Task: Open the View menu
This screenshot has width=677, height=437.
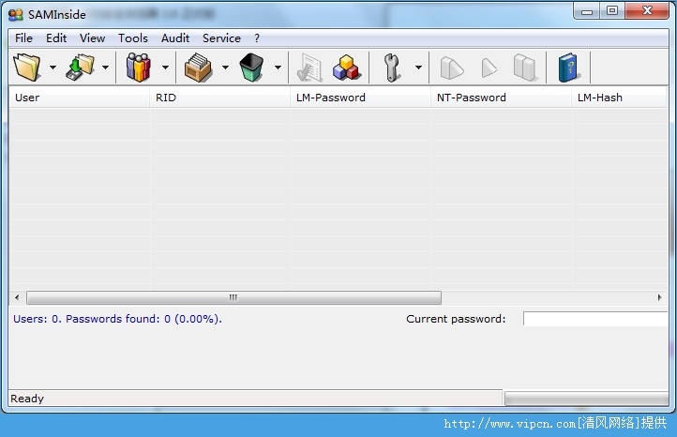Action: point(93,38)
